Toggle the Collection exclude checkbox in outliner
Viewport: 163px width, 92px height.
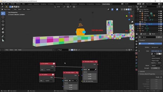[x=140, y=11]
